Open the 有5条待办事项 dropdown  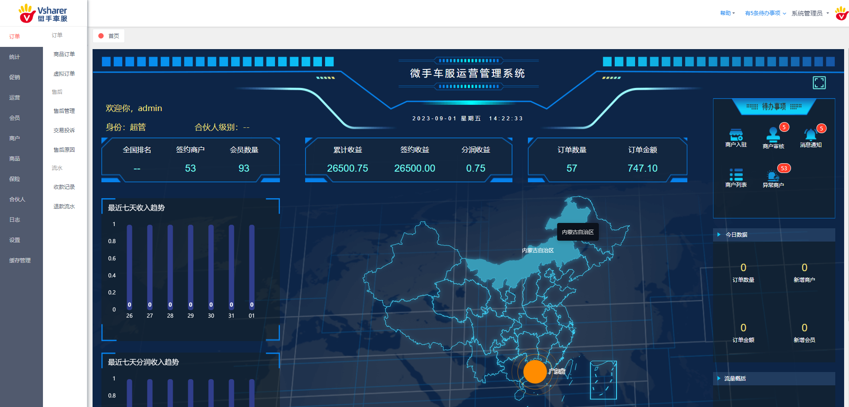tap(765, 13)
